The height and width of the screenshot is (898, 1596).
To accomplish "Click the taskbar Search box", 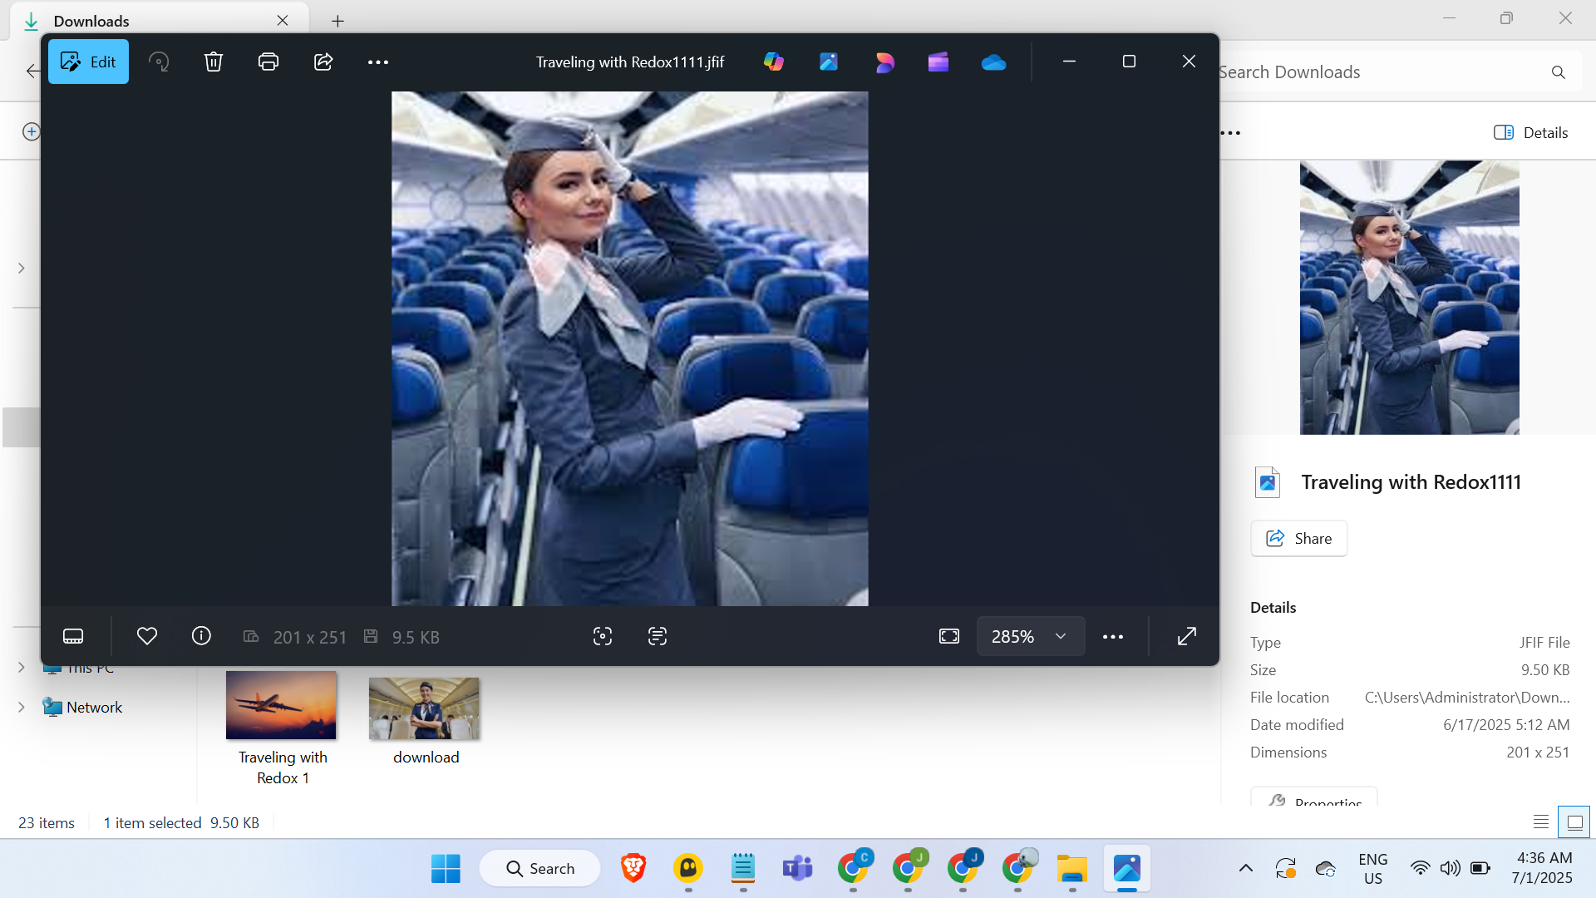I will coord(540,869).
